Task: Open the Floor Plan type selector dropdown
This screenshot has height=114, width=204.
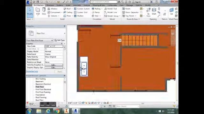Action: pyautogui.click(x=65, y=33)
